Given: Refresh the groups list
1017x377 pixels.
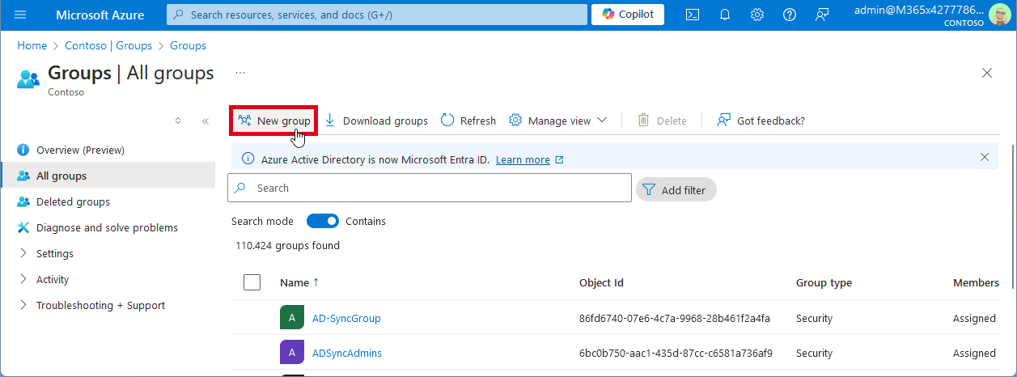Looking at the screenshot, I should (468, 121).
